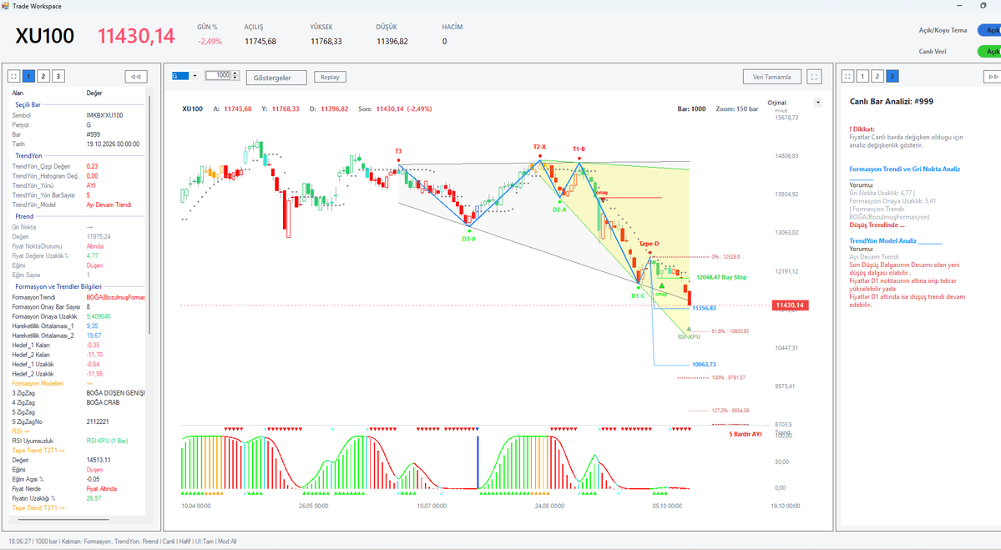The width and height of the screenshot is (1001, 550).
Task: Select the TrendYön_Model row
Action: pos(78,204)
